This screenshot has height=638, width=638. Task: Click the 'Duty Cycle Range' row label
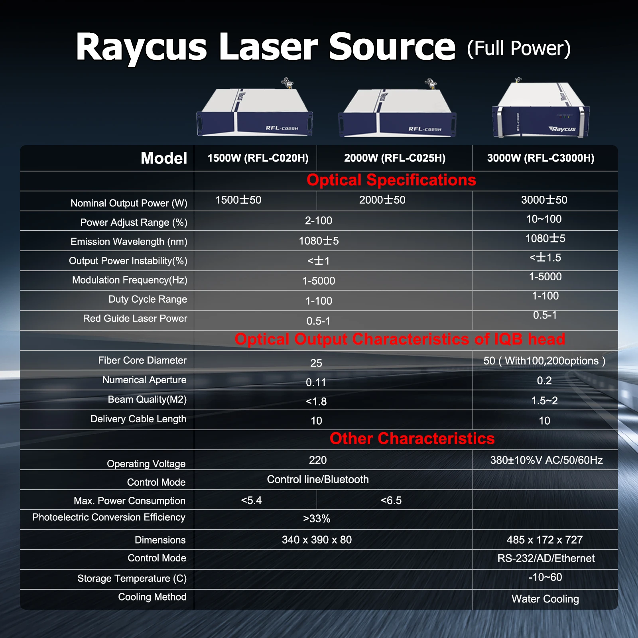[x=148, y=299]
